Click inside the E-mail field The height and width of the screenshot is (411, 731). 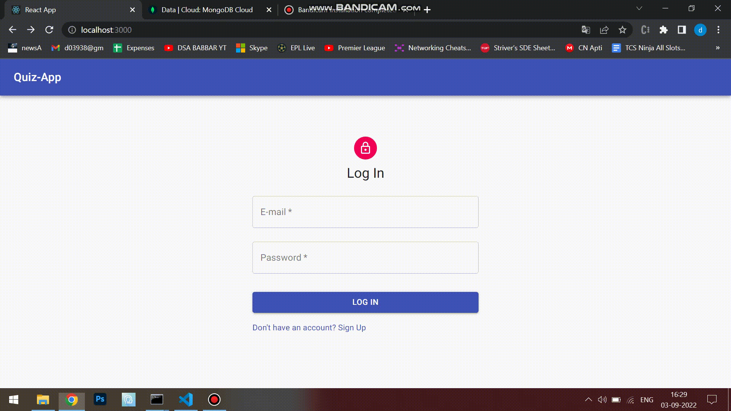(x=365, y=212)
